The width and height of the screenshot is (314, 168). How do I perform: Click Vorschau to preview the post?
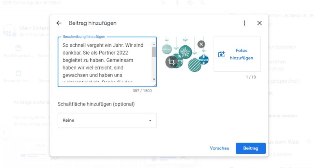click(220, 148)
